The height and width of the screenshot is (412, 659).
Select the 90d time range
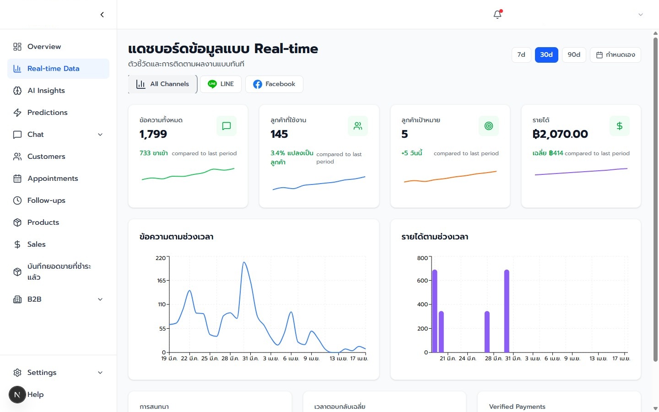pos(574,55)
